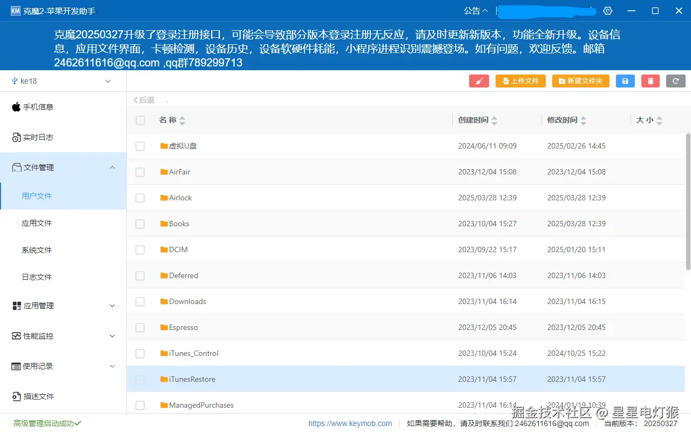691x432 pixels.
Task: Click the 应用管理 grid icon
Action: (x=16, y=306)
